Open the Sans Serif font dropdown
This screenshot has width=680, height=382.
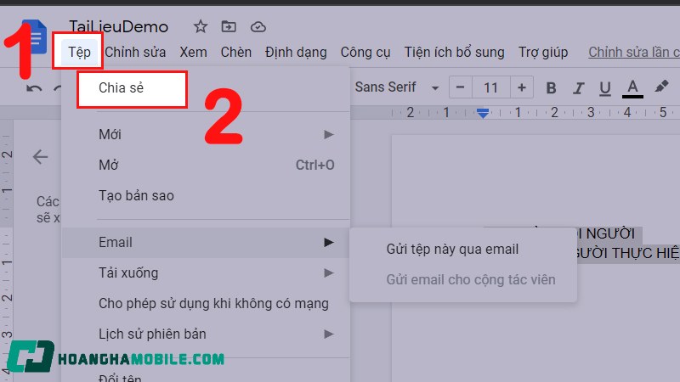pyautogui.click(x=397, y=87)
